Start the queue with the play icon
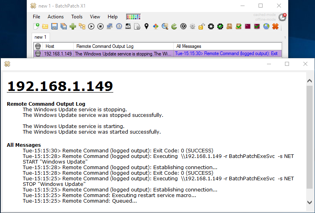The height and width of the screenshot is (213, 315). 91,26
